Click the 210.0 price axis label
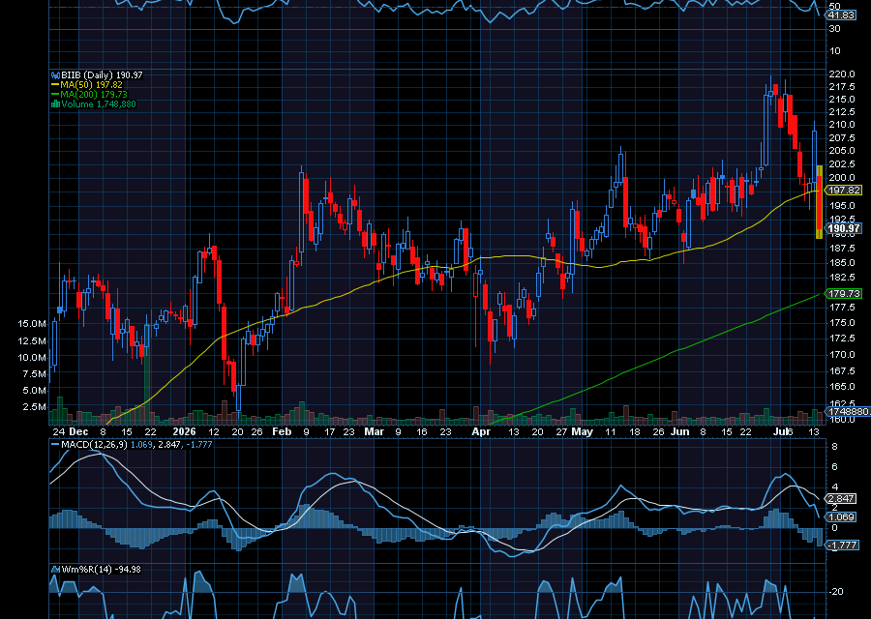 [842, 125]
